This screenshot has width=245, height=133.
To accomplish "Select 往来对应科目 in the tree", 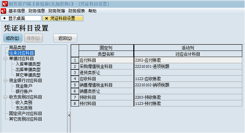I will [21, 53].
